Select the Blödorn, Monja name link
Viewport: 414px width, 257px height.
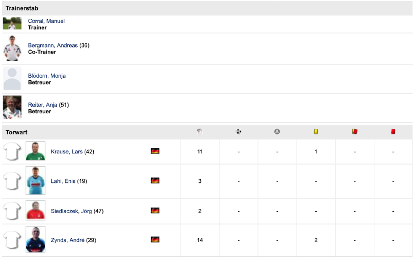tap(47, 76)
